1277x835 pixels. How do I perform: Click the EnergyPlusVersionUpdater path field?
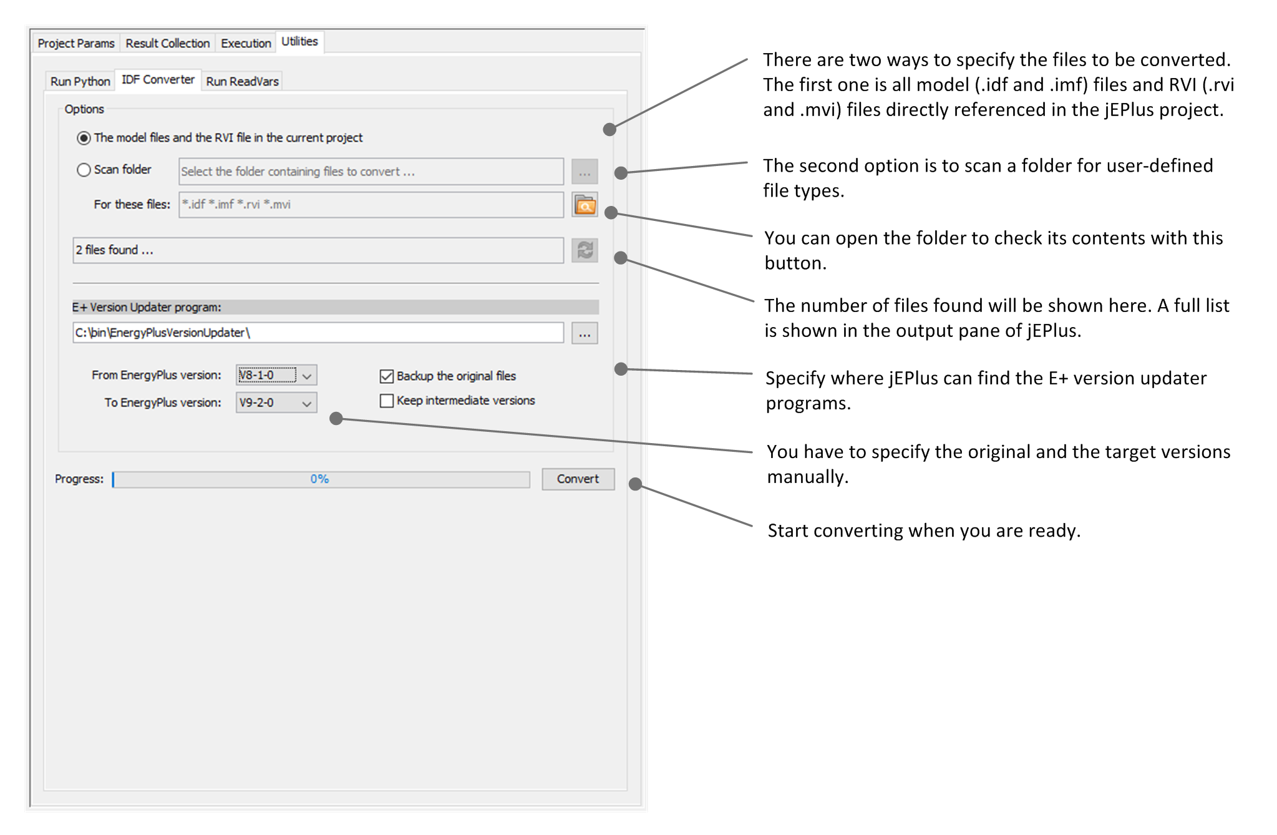[318, 333]
